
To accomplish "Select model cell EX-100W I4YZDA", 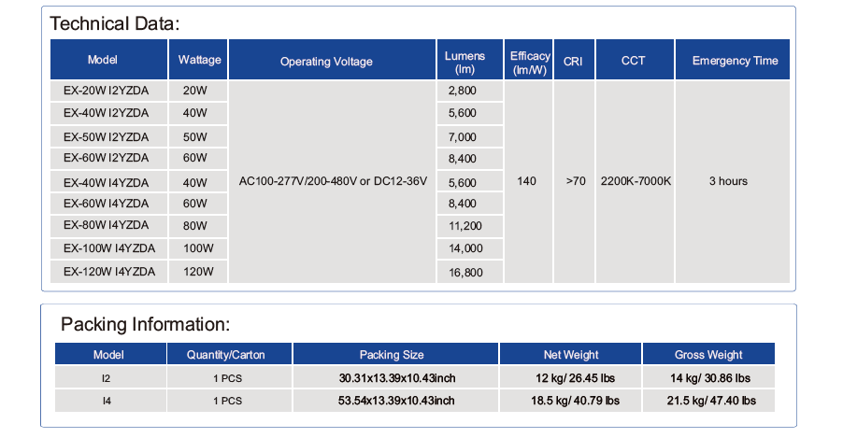I will coord(109,248).
